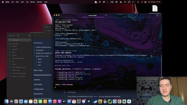Screen dimensions: 187x105
Task: Add a new tab in Warp
Action: point(106,15)
